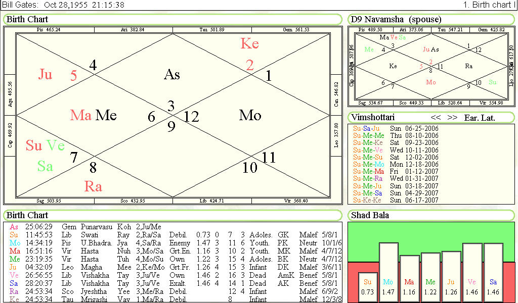Click Birth Chart header above the planet table
The height and width of the screenshot is (303, 518).
click(x=28, y=216)
